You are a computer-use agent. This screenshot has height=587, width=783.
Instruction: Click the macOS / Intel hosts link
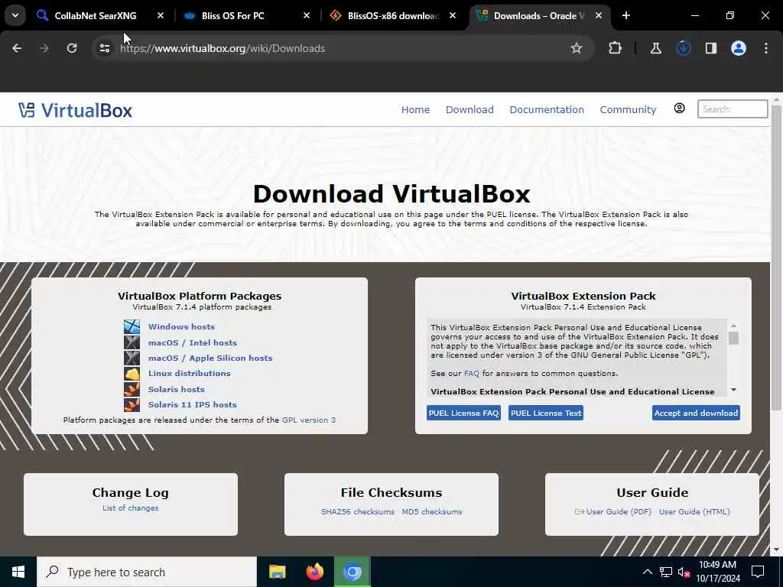[x=192, y=342]
